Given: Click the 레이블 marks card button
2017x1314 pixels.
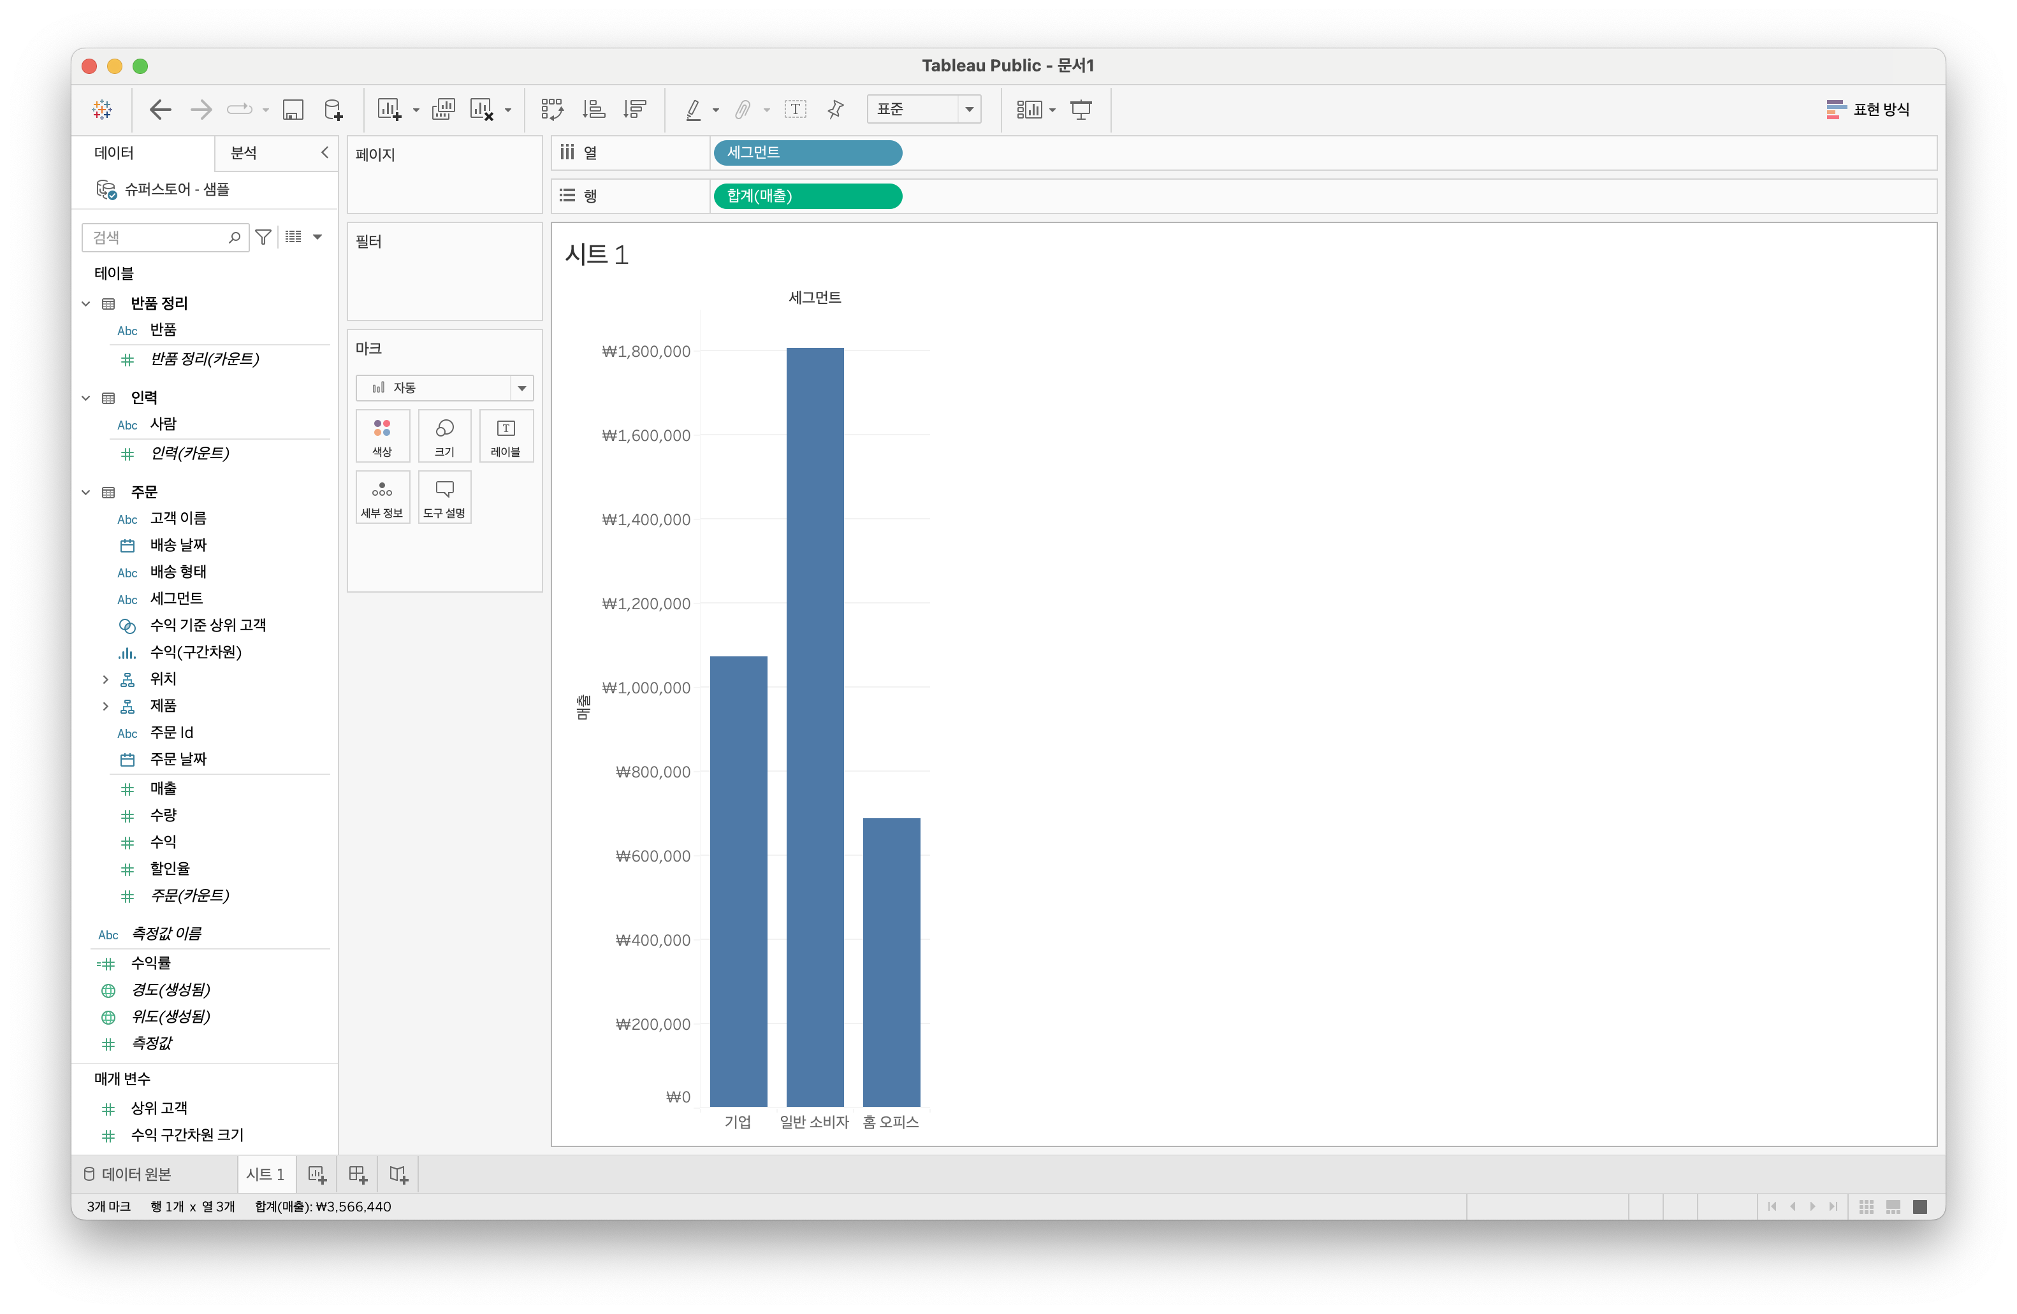Looking at the screenshot, I should 506,435.
